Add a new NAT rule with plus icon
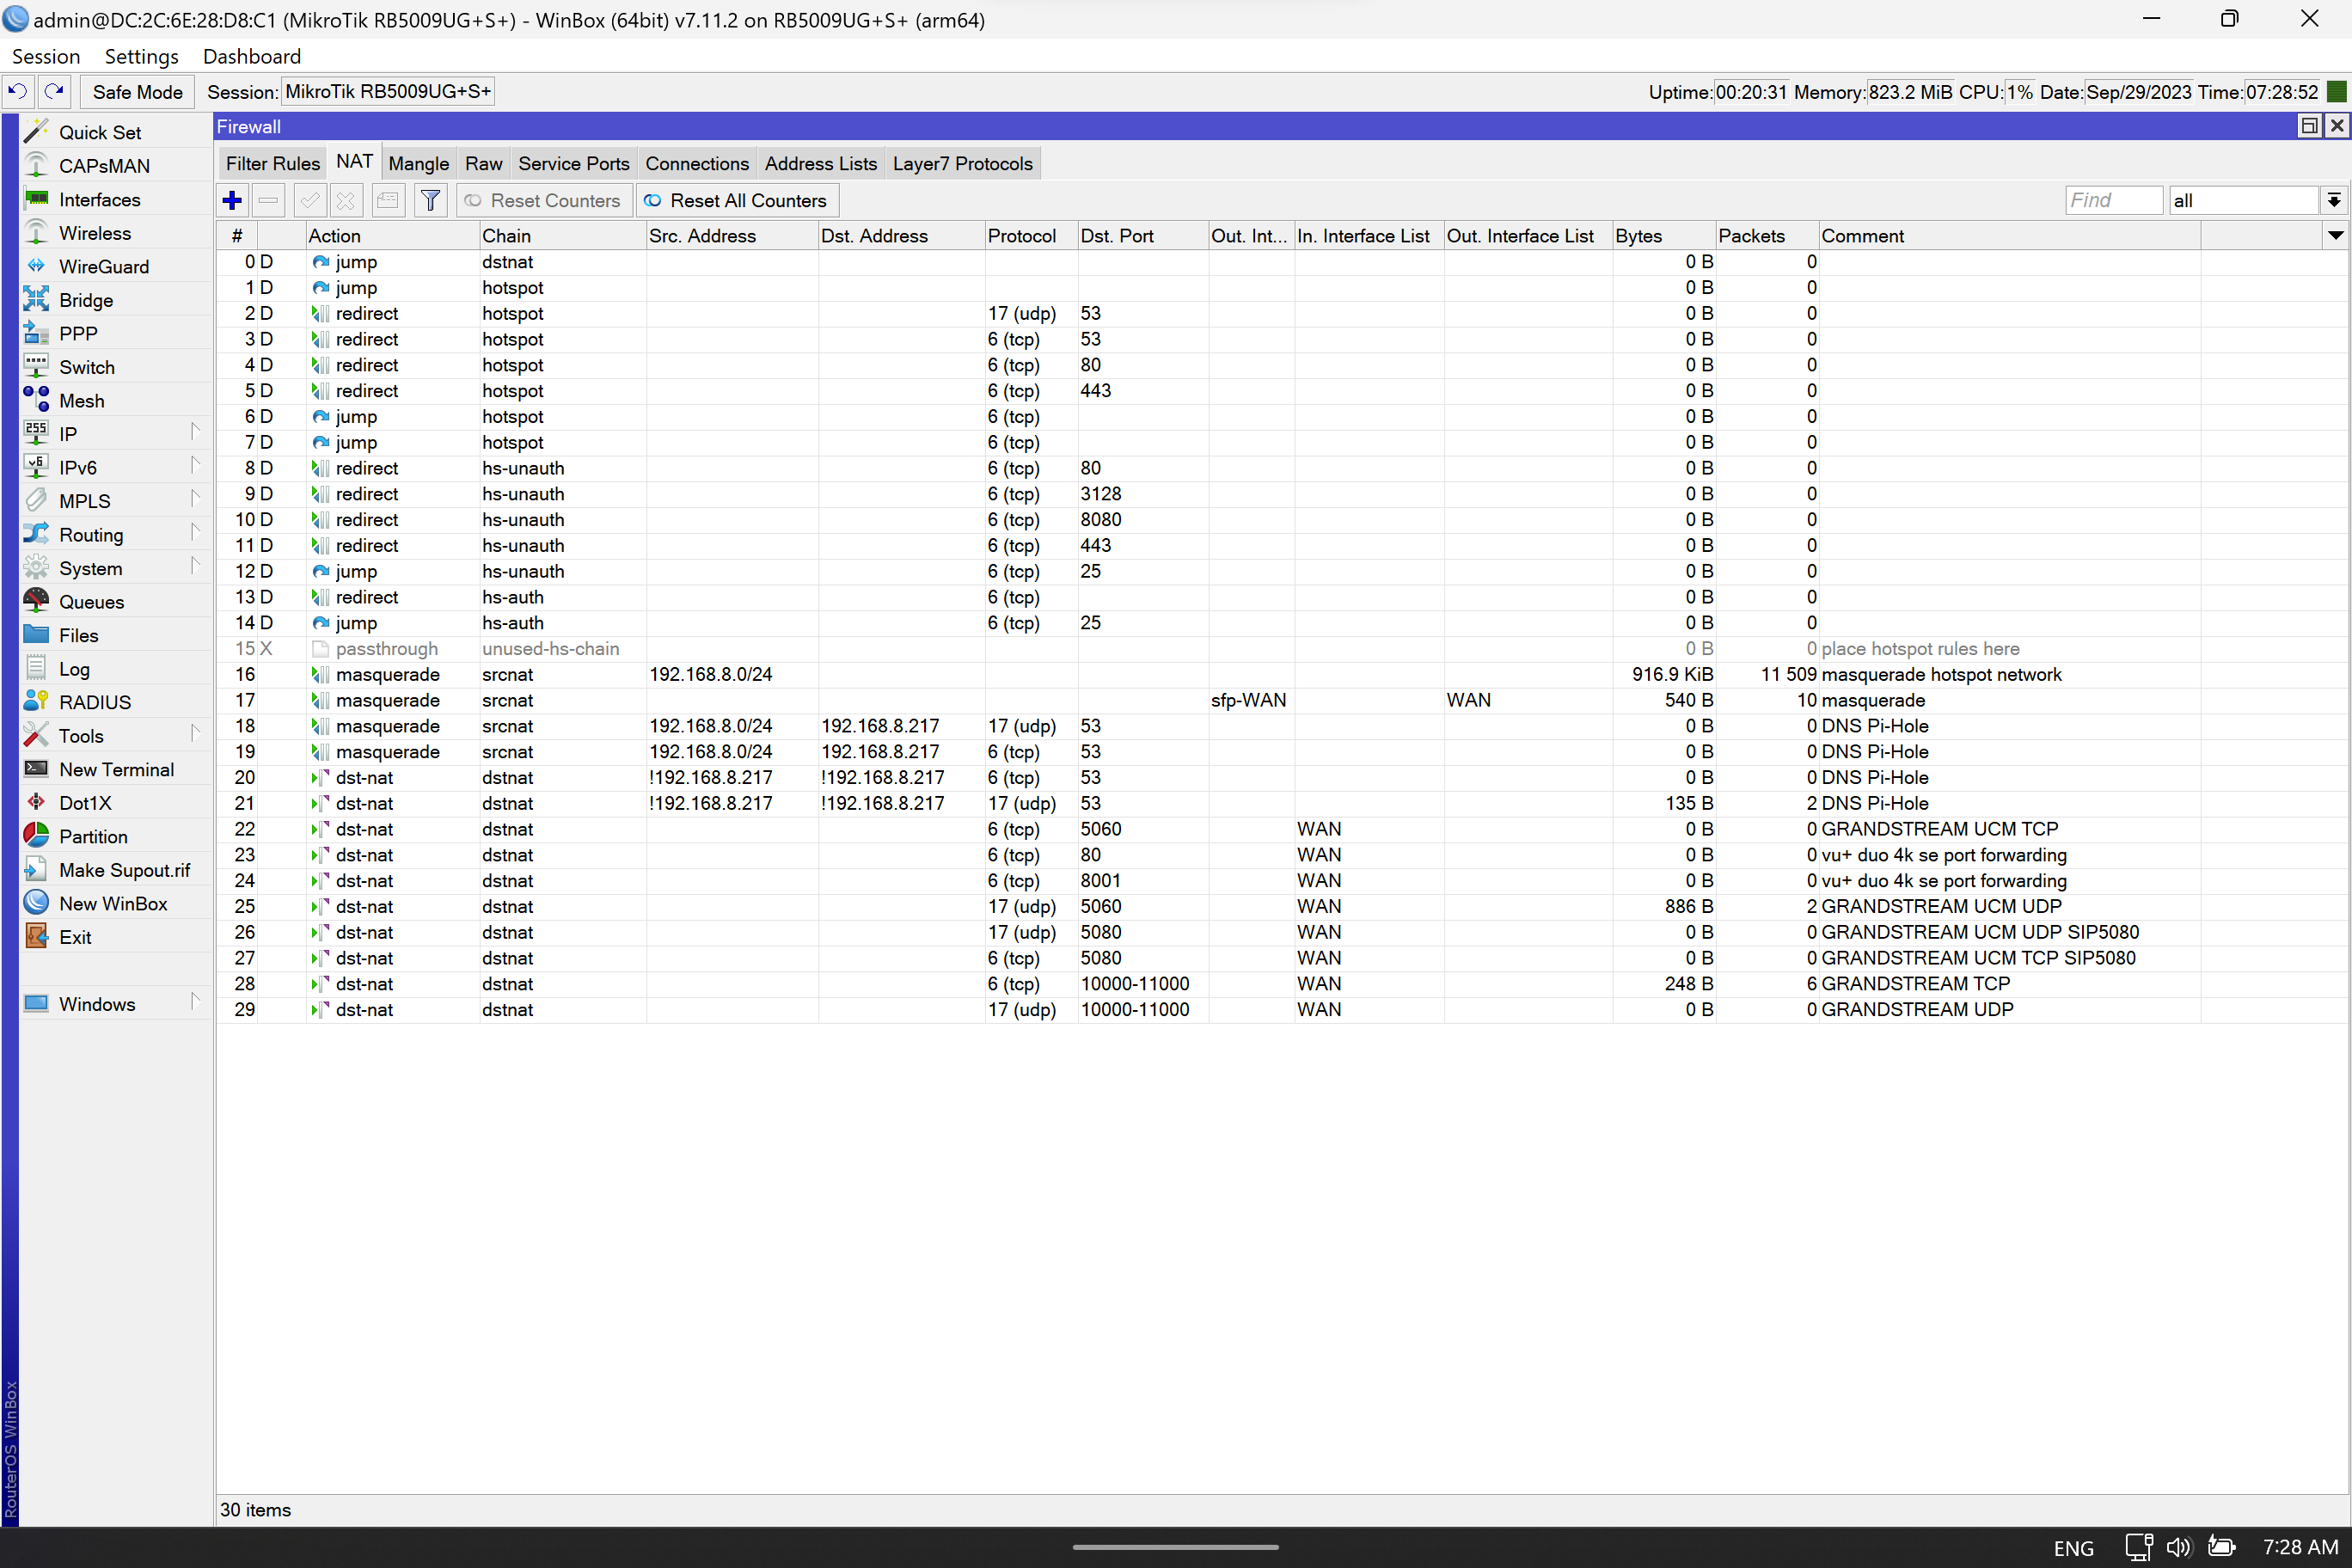 tap(231, 200)
